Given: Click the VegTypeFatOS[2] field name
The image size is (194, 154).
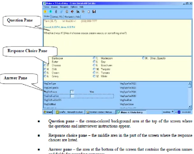Looking at the screenshot, I should (x=128, y=84).
